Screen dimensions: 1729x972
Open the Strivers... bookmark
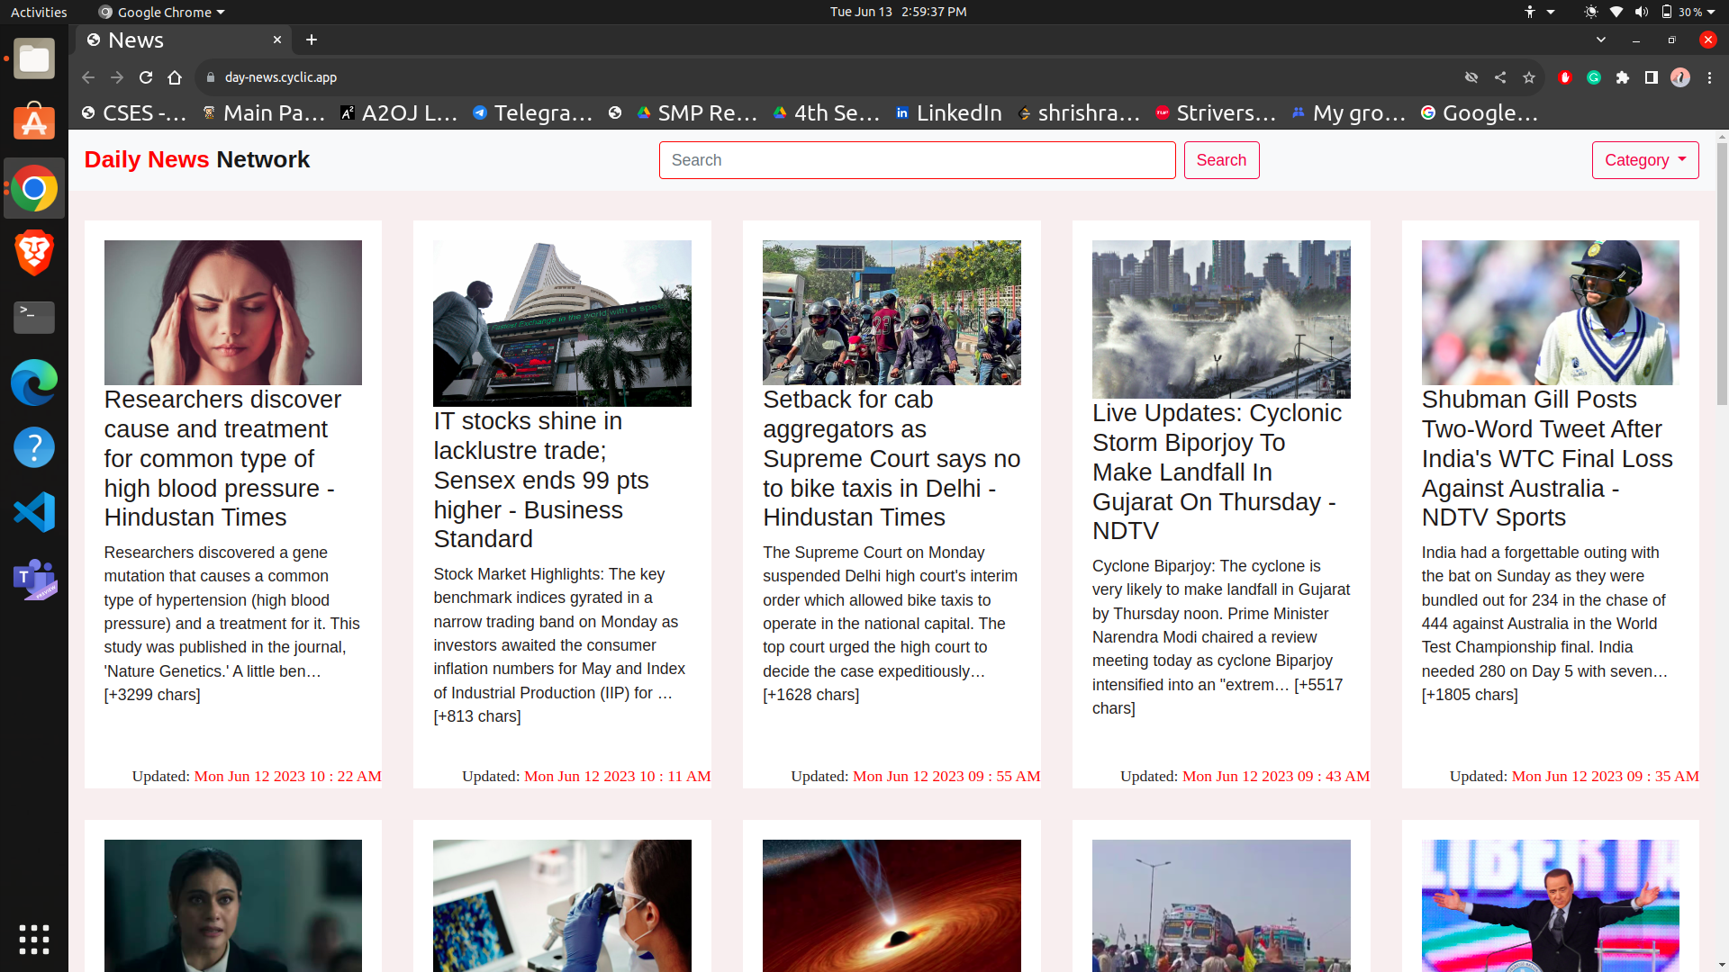(1216, 112)
